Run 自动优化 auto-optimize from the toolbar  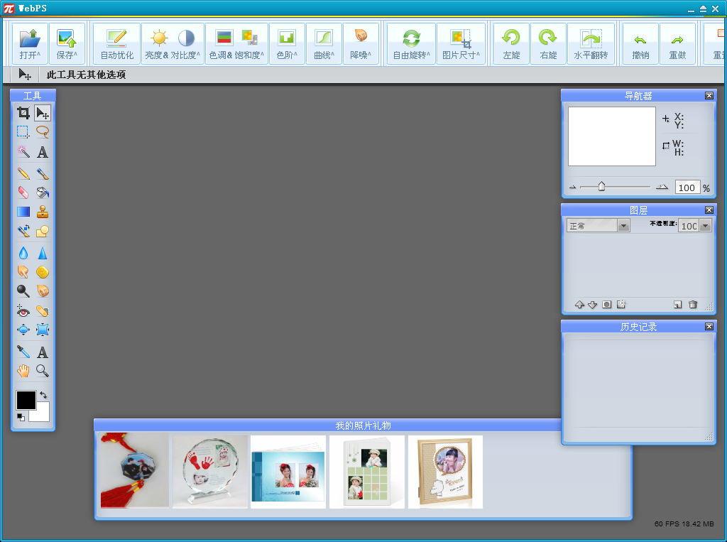pos(116,43)
